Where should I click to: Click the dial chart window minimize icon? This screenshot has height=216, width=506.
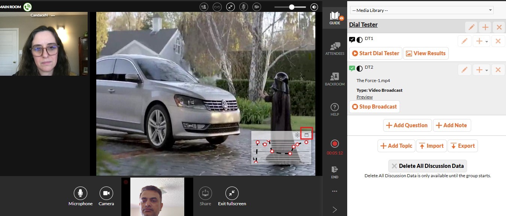point(306,135)
